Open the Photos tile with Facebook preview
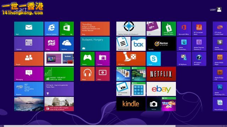The width and height of the screenshot is (227, 127). coord(59,59)
